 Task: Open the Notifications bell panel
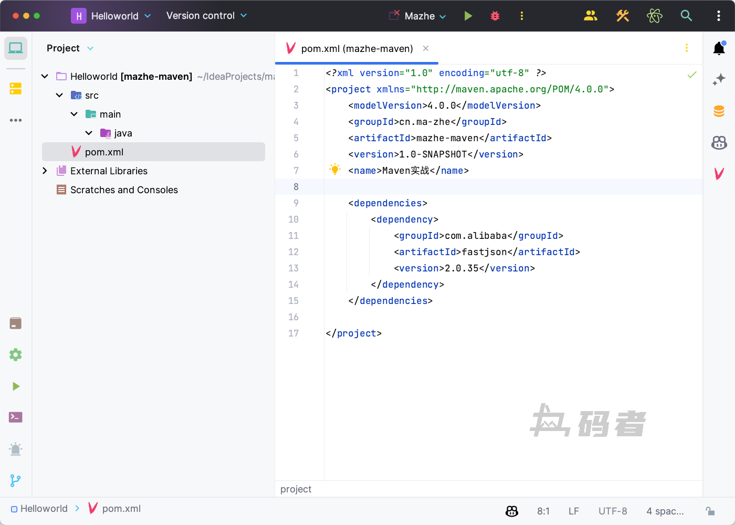(x=719, y=48)
